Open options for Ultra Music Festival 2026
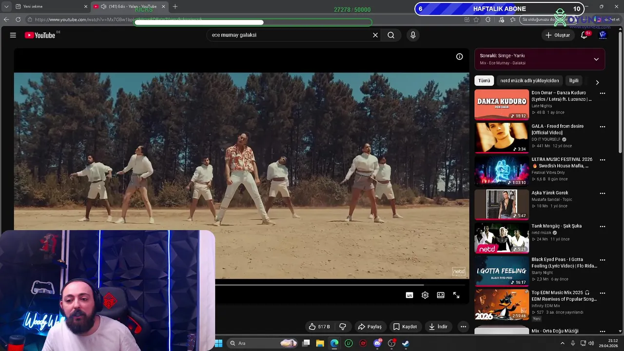This screenshot has height=351, width=624. (x=603, y=160)
